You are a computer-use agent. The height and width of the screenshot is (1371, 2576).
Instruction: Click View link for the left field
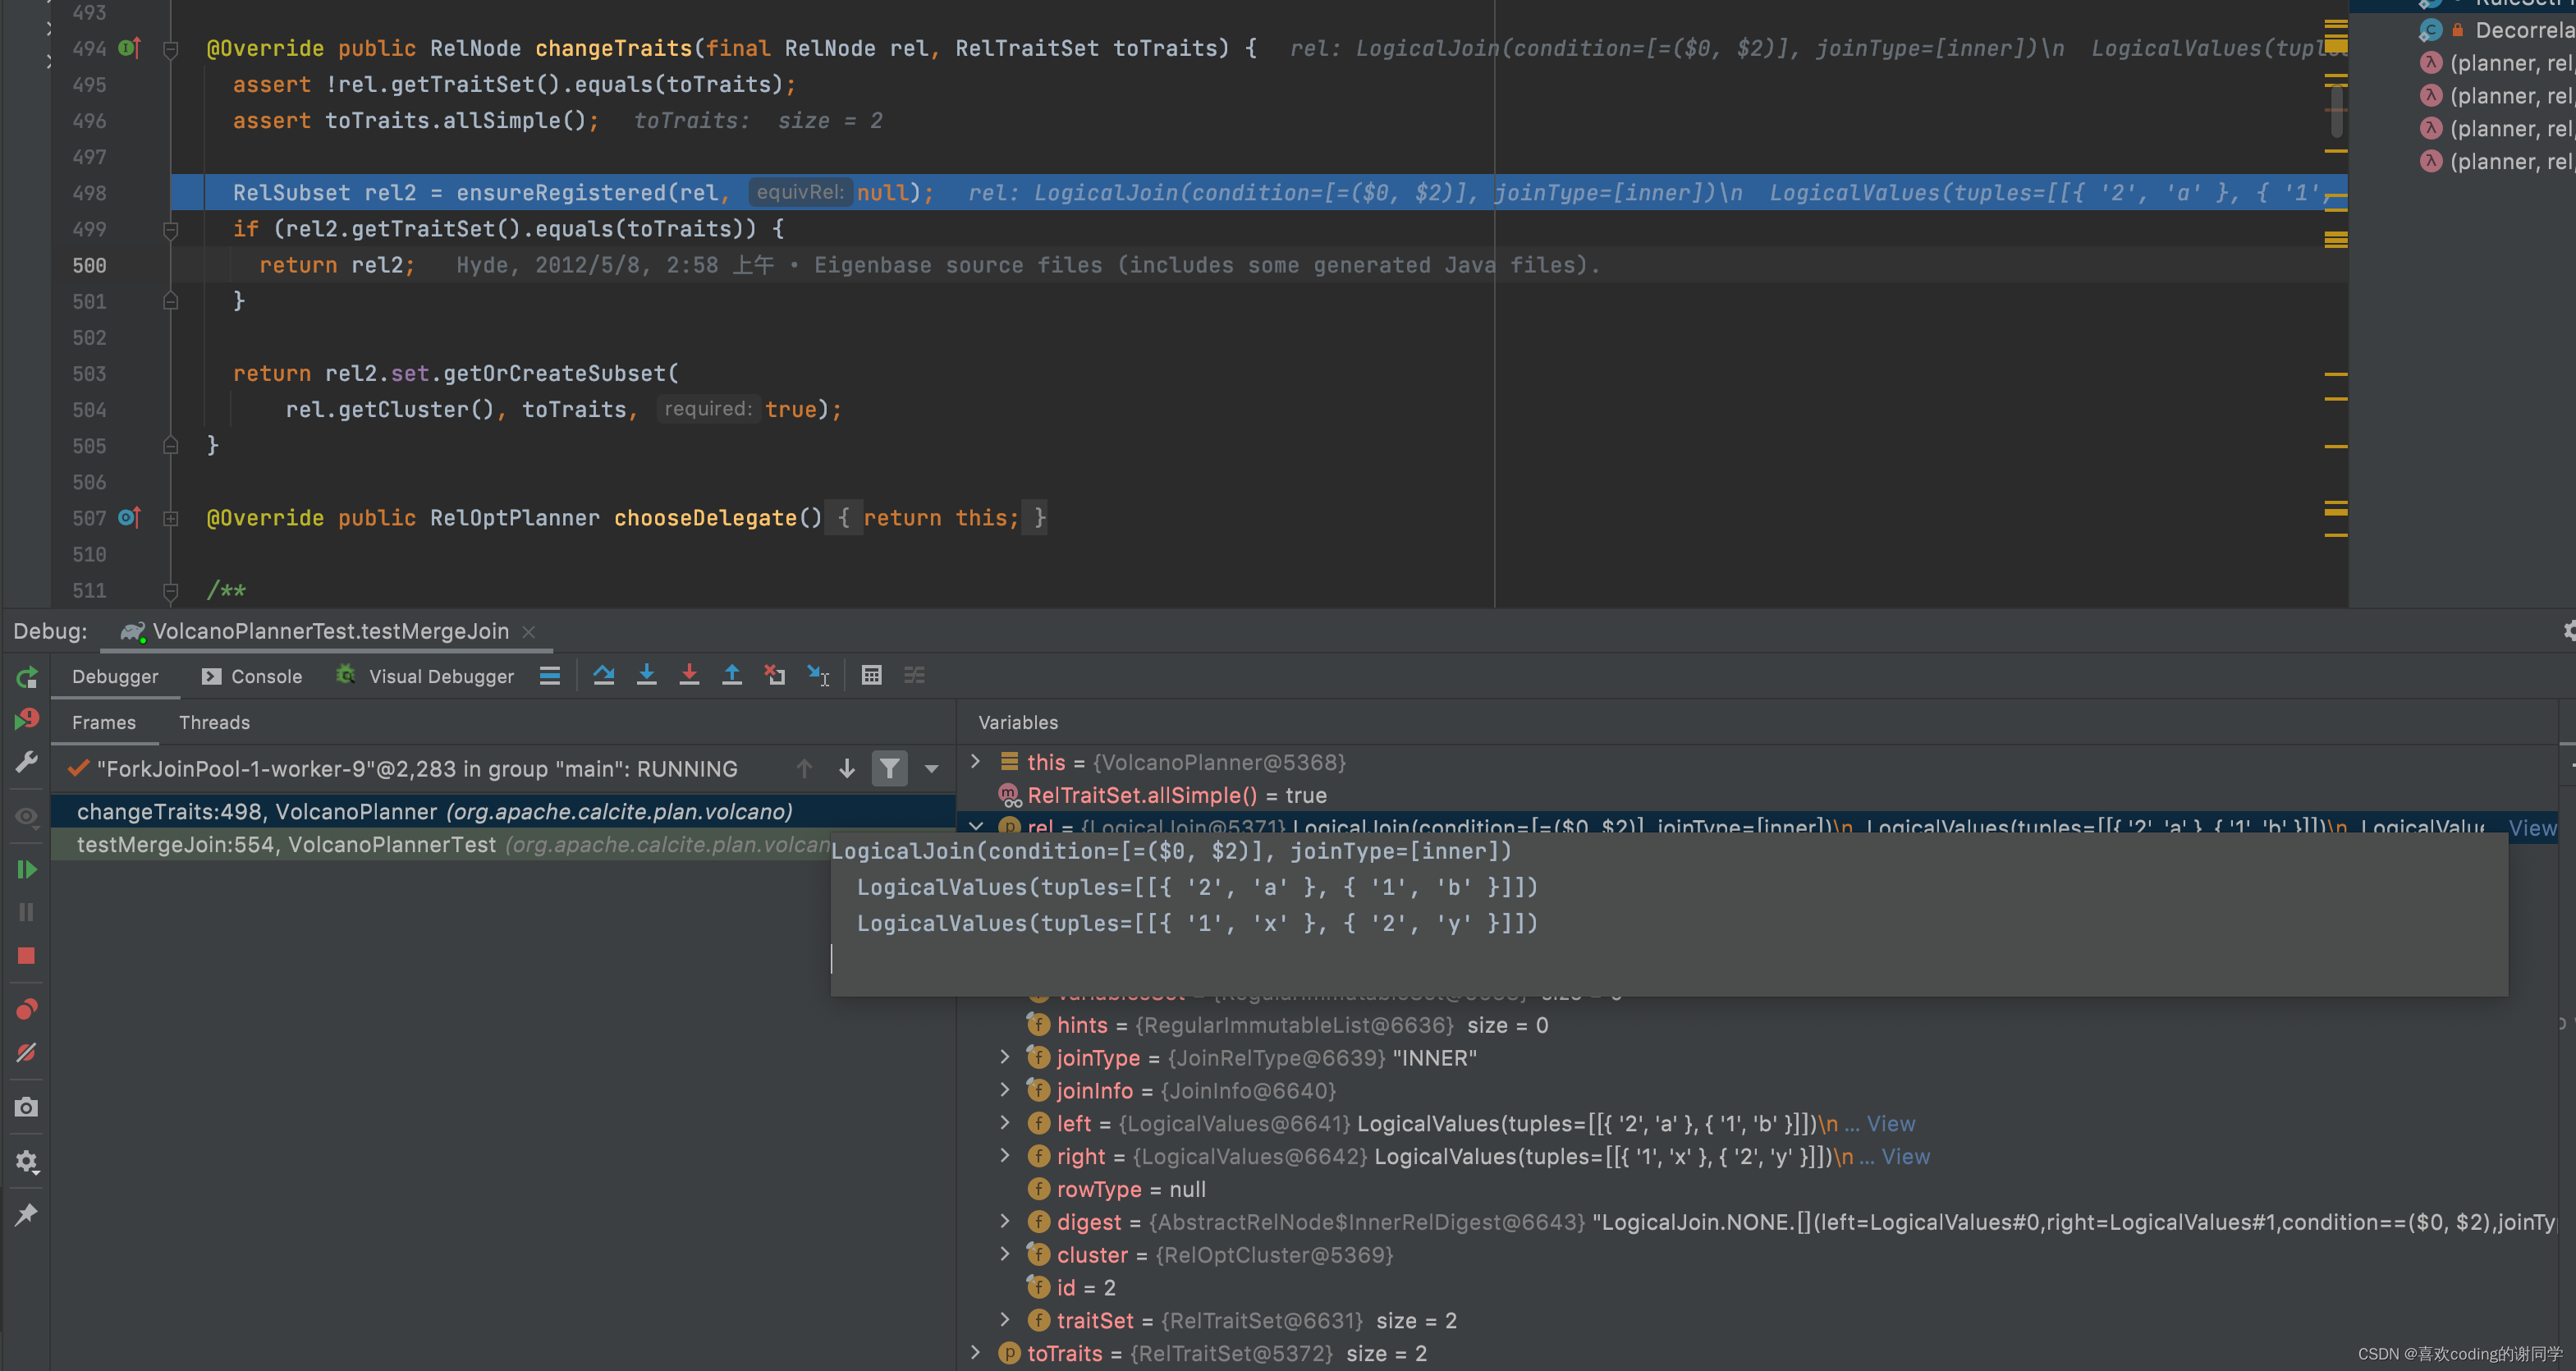pyautogui.click(x=1890, y=1123)
